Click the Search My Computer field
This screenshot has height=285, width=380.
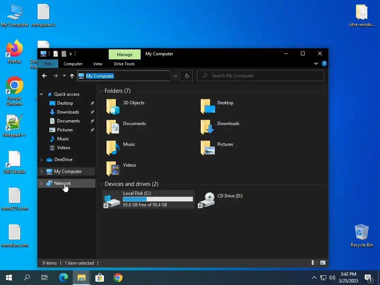(x=261, y=76)
